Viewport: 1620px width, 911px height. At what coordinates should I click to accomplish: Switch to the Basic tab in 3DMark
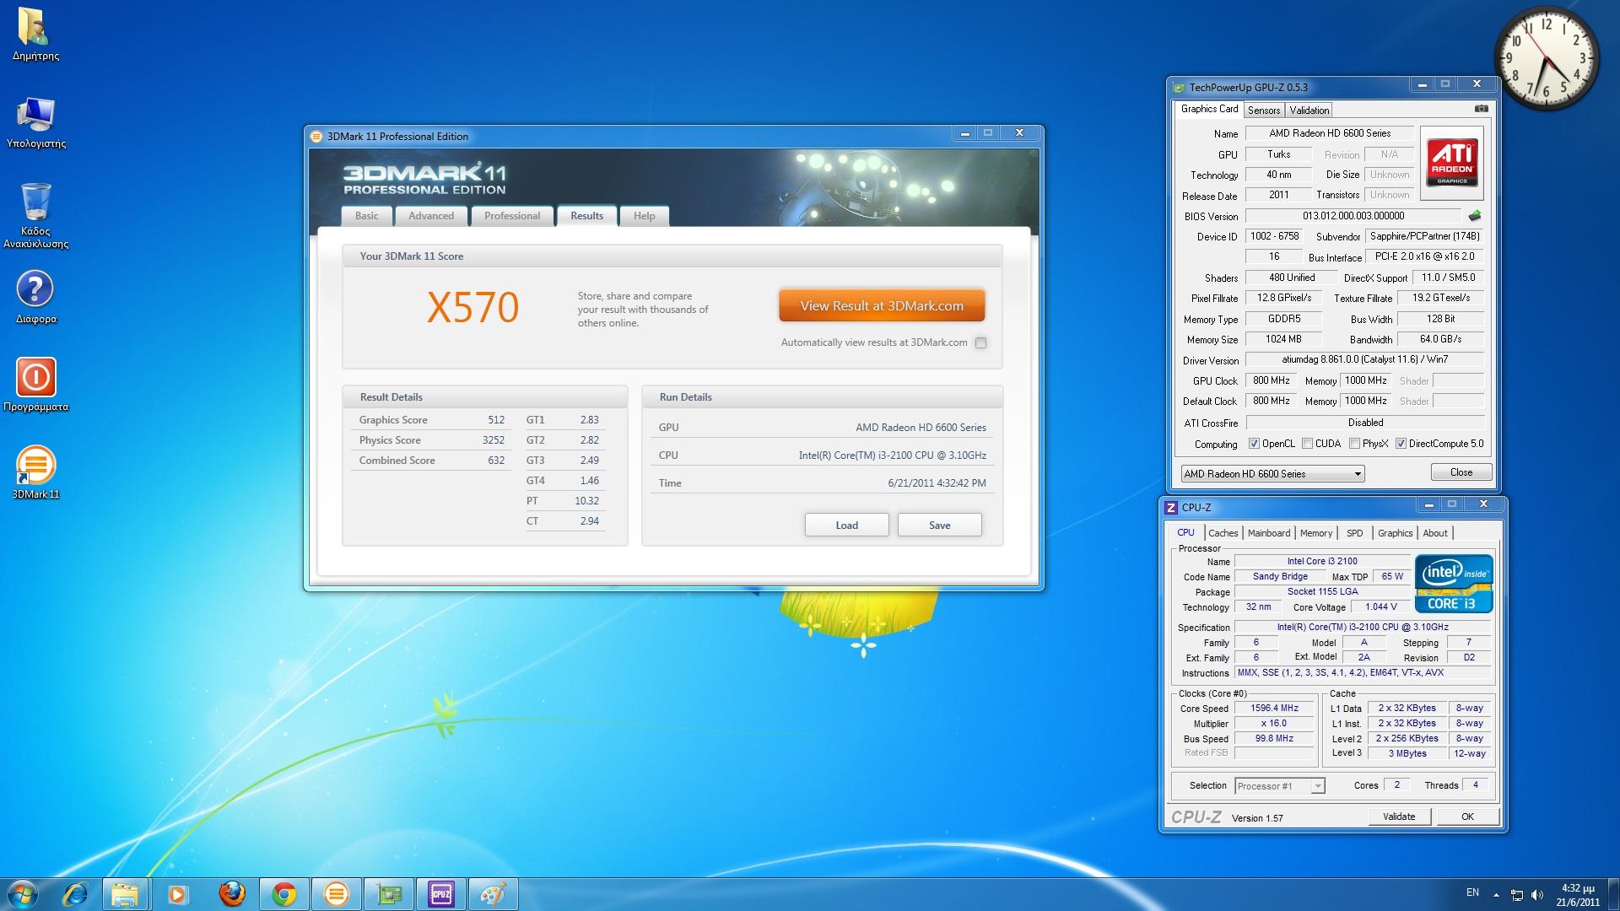click(x=366, y=216)
